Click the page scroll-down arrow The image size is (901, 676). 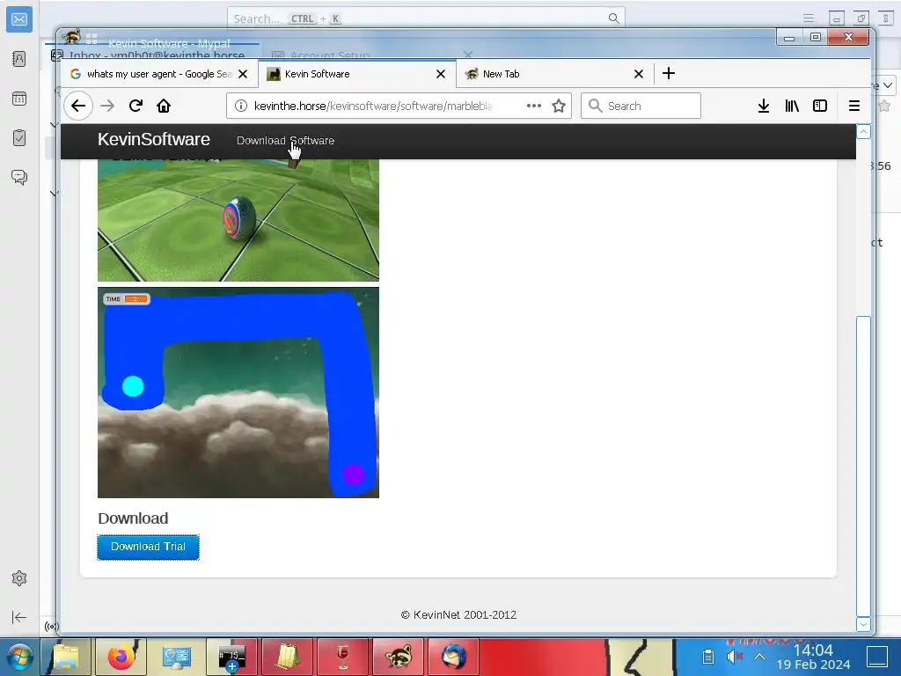pyautogui.click(x=864, y=624)
